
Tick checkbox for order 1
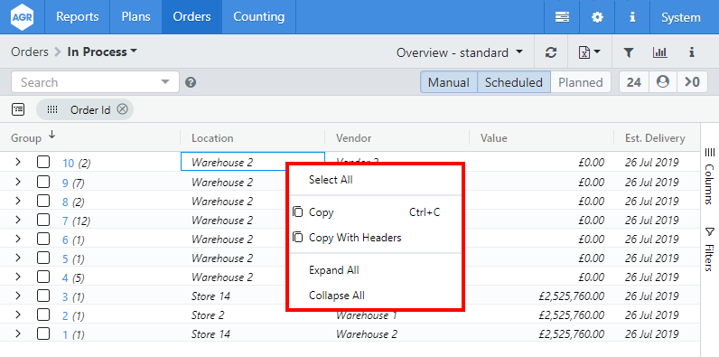click(43, 334)
